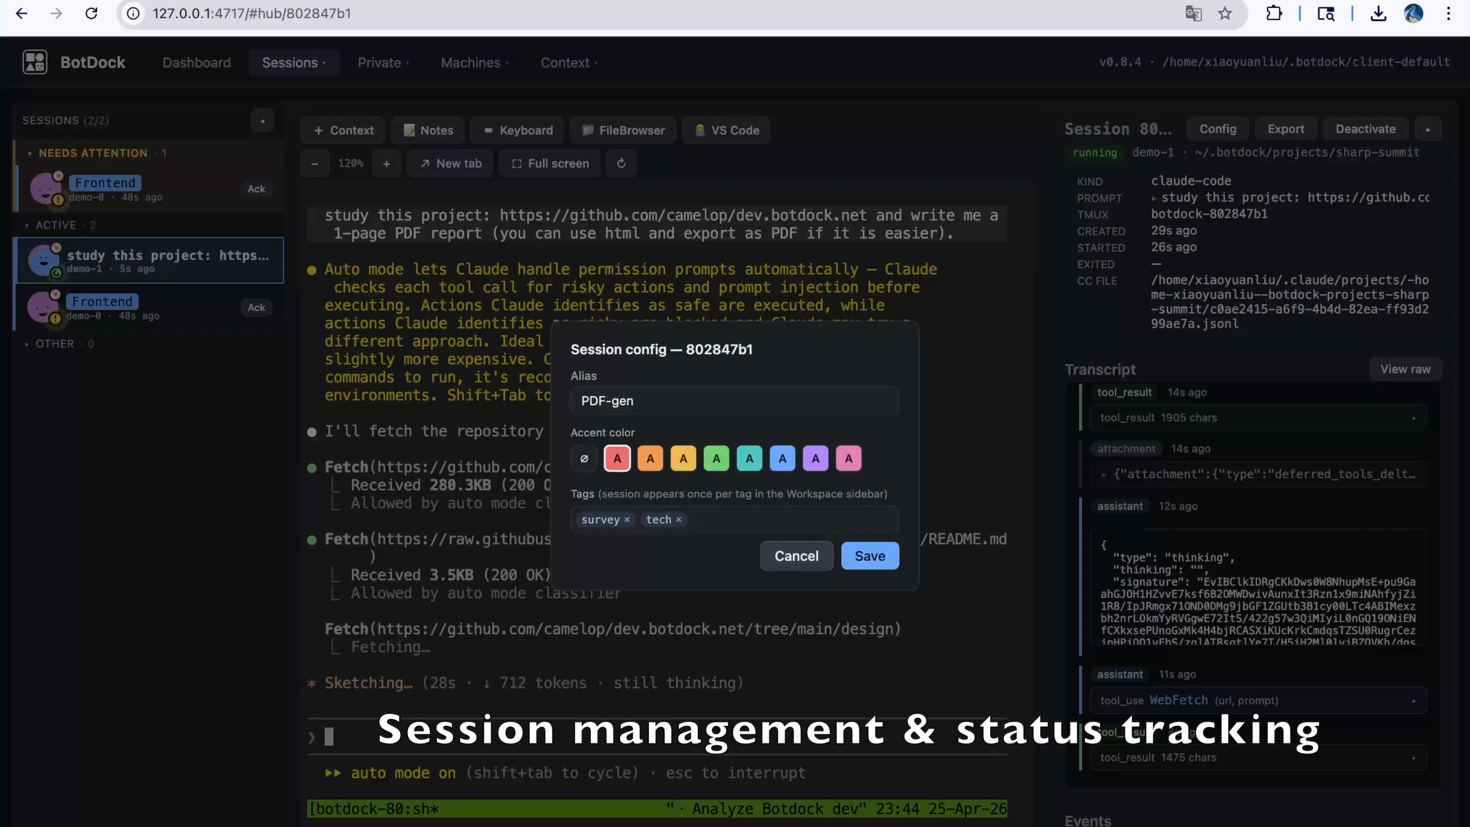This screenshot has width=1470, height=827.
Task: Save the session configuration
Action: 869,555
